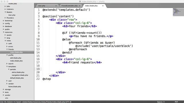Image resolution: width=184 pixels, height=103 pixels.
Task: Expand the tests folder arrow
Action: [x=3, y=92]
